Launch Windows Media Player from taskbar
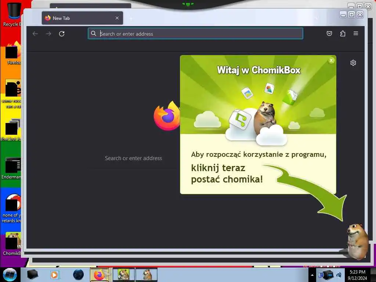The height and width of the screenshot is (282, 376). coord(54,275)
